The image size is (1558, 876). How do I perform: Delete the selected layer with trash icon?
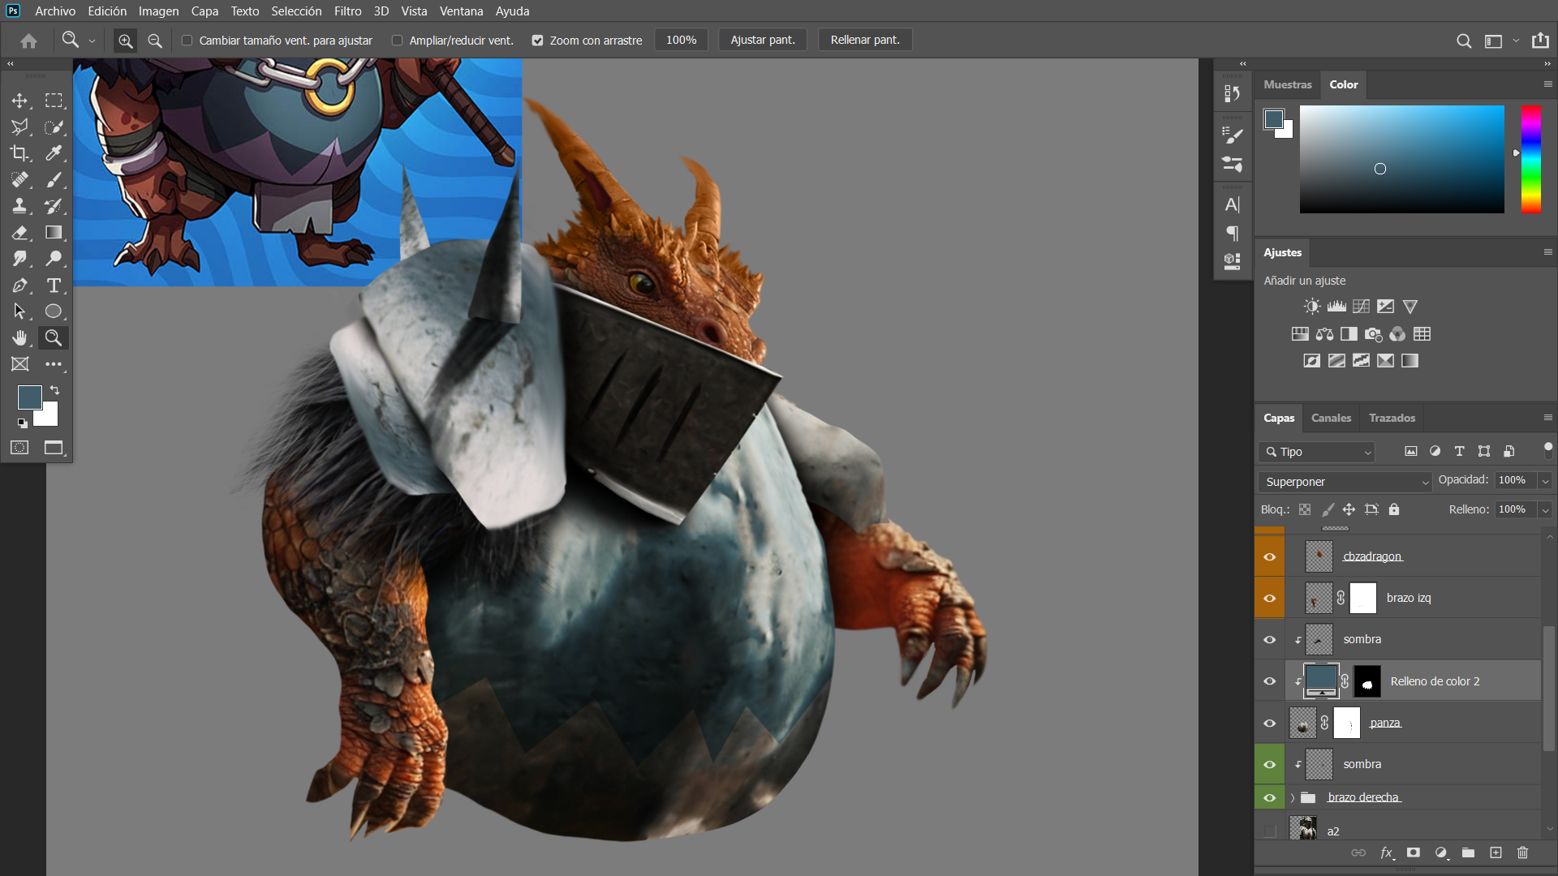[x=1522, y=852]
